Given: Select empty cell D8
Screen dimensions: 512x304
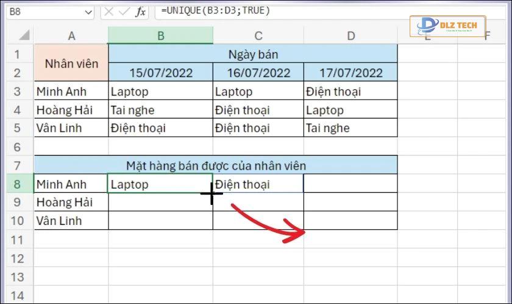Looking at the screenshot, I should click(x=350, y=184).
